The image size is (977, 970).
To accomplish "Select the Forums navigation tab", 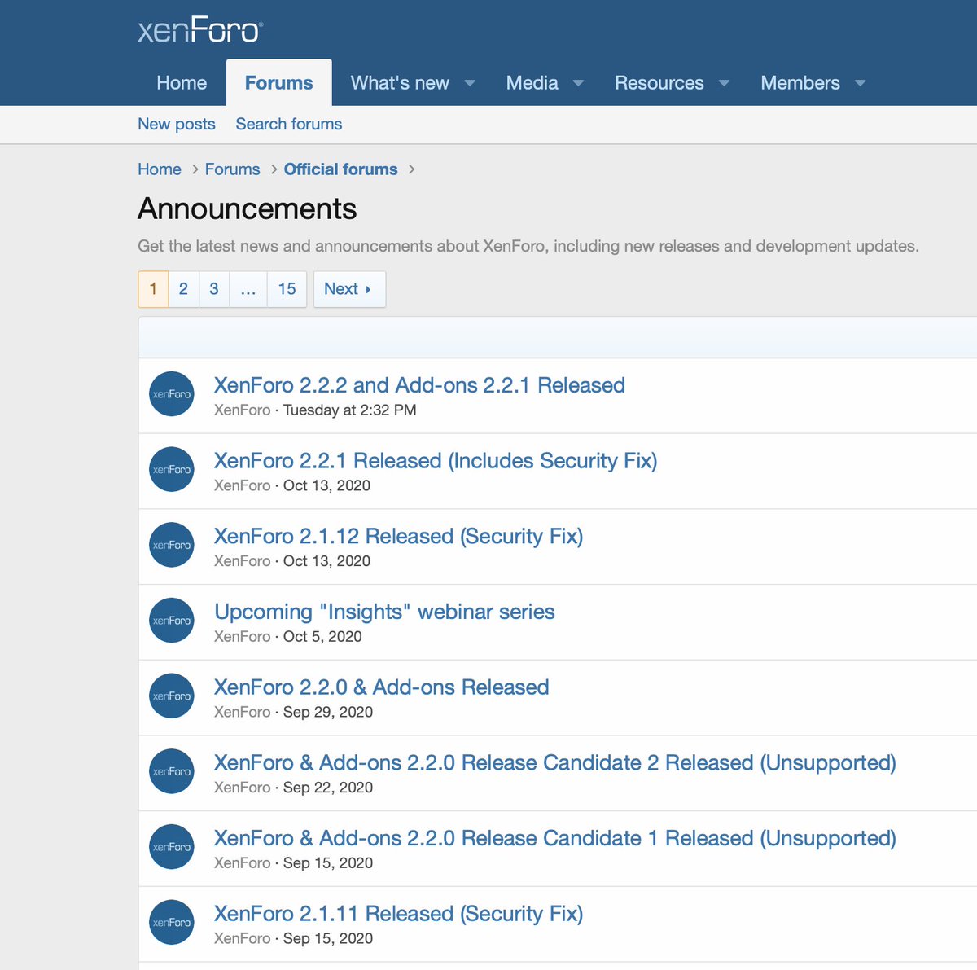I will pos(278,83).
